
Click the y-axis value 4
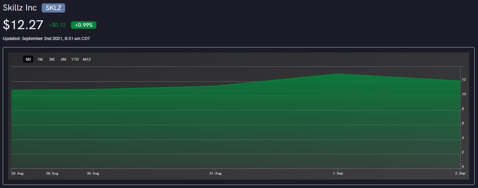pyautogui.click(x=463, y=138)
